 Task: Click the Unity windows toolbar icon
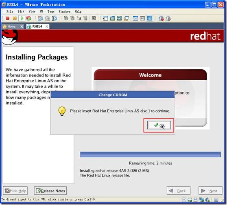[x=126, y=18]
